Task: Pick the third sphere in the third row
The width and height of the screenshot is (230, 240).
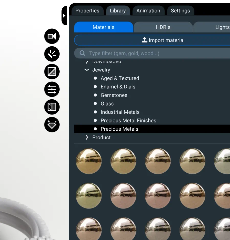Action: (158, 229)
